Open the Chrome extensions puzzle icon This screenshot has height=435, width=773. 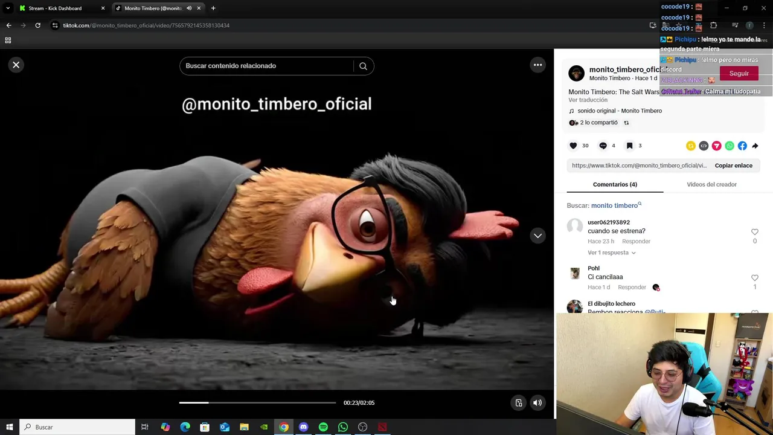713,25
